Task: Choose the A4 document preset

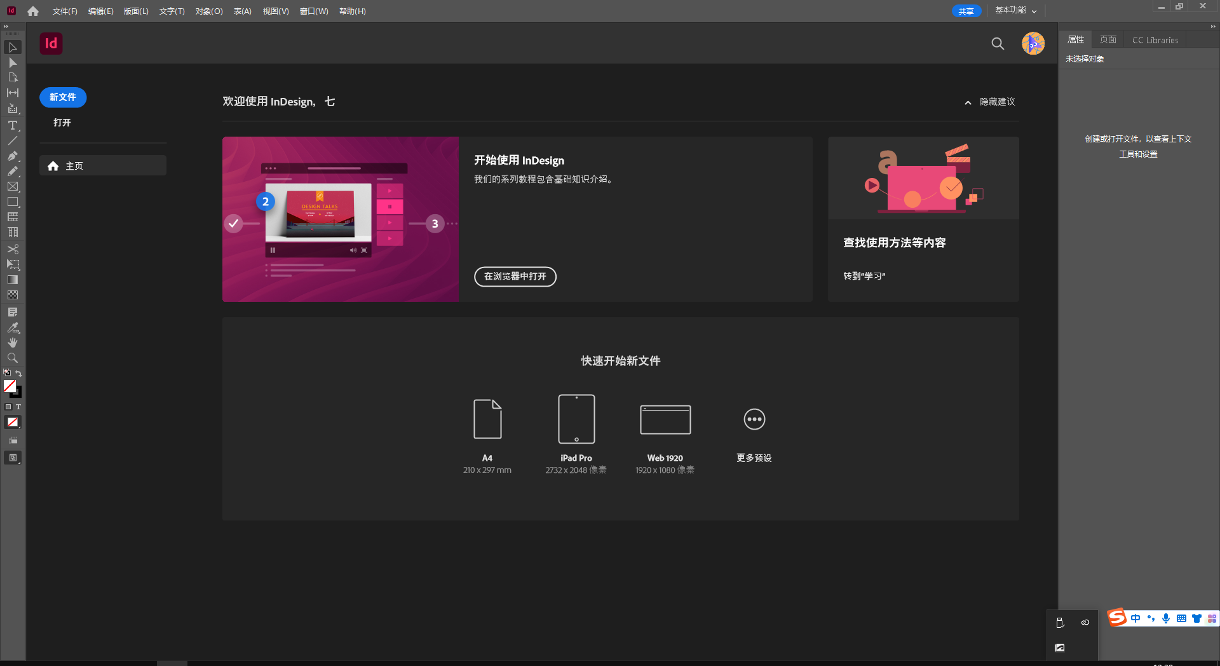Action: tap(487, 434)
